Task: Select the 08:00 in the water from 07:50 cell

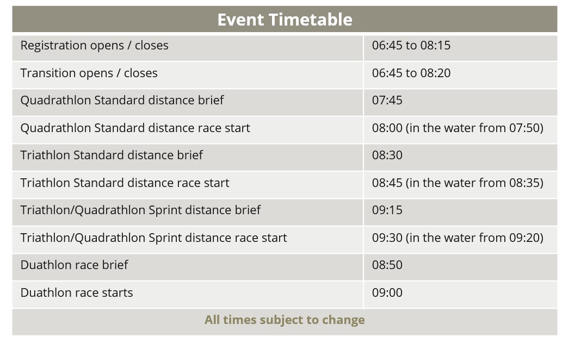Action: pos(458,128)
